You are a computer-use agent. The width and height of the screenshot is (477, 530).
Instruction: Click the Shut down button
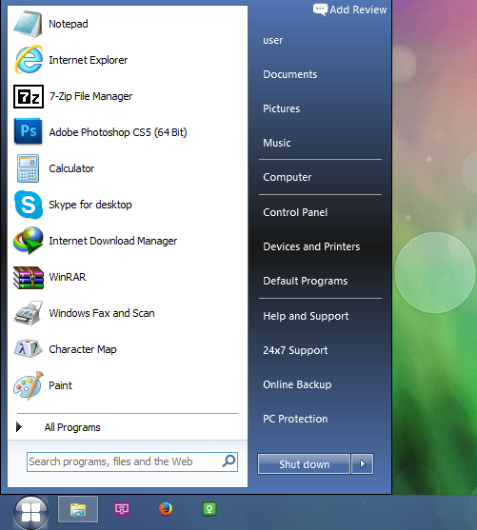pos(304,464)
